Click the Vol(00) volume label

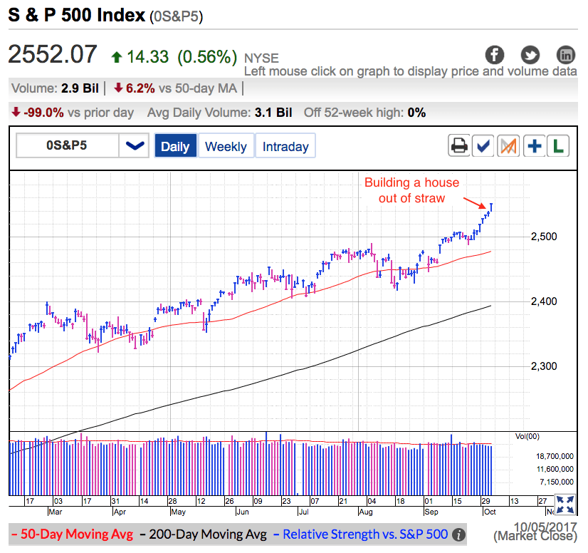tap(527, 436)
